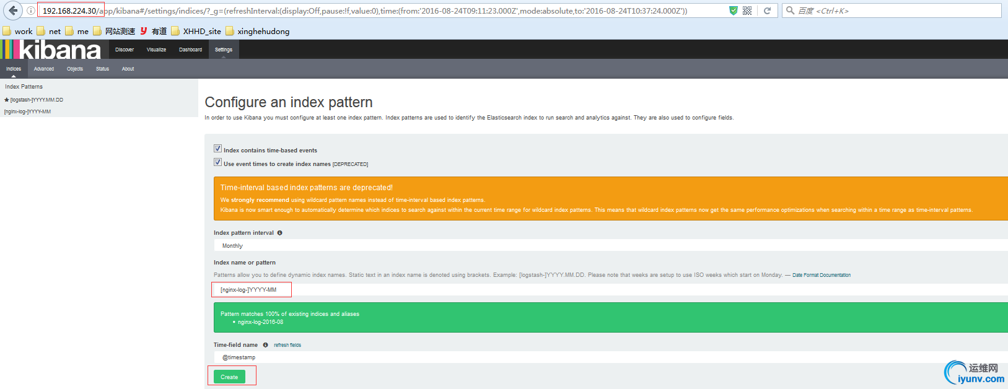Image resolution: width=1008 pixels, height=389 pixels.
Task: Open the Visualize tab
Action: [156, 50]
